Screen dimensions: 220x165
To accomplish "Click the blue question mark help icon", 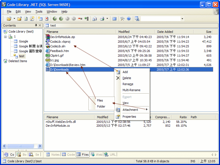I will point(129,19).
